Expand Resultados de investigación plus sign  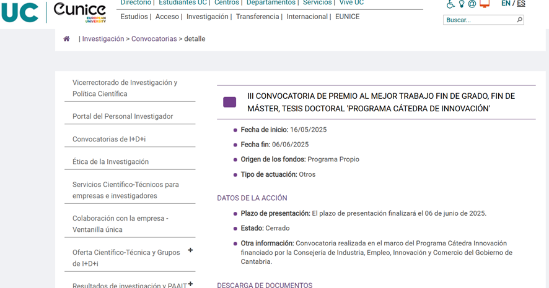(x=190, y=284)
